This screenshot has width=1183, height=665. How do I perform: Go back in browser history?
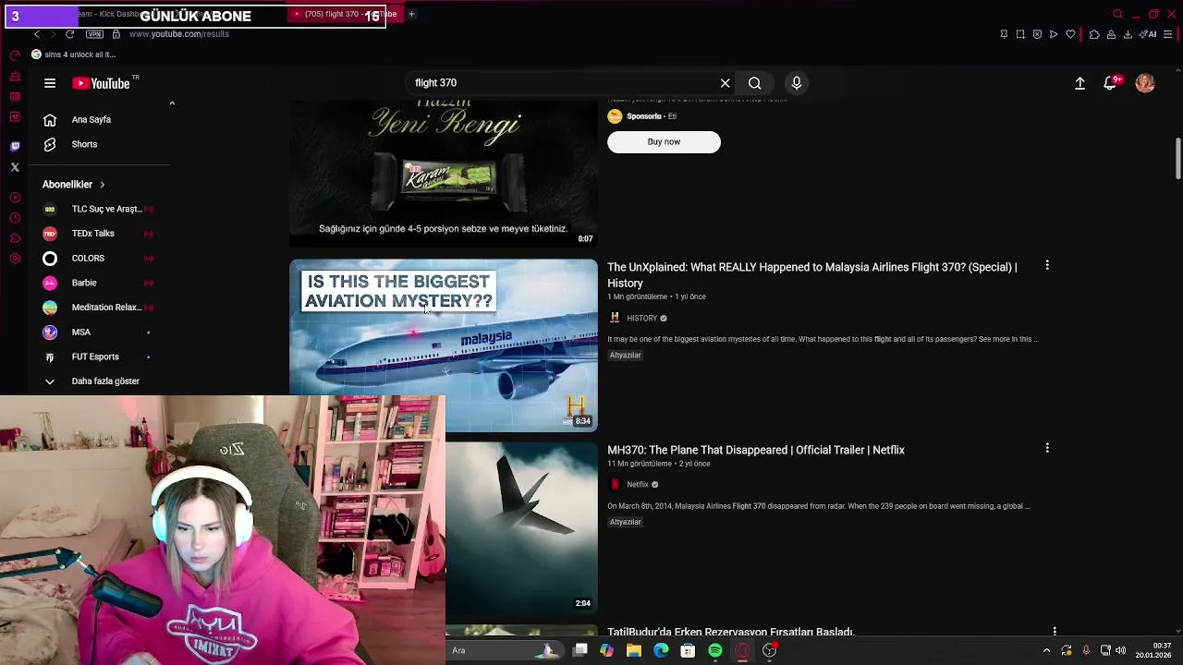point(37,34)
